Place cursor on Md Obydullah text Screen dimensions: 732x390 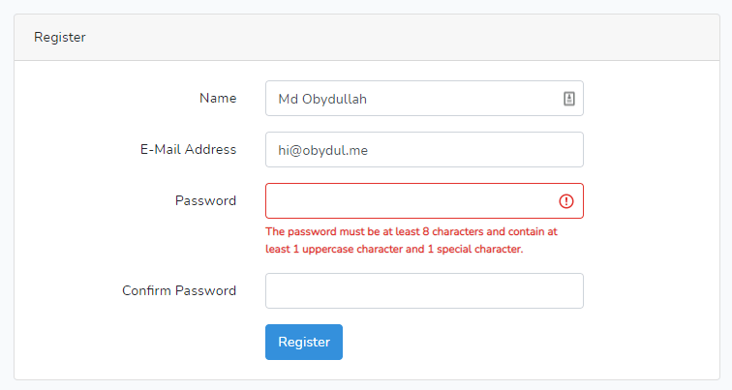[x=322, y=99]
